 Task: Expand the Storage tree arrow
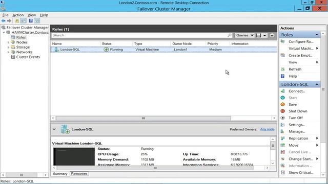click(x=8, y=48)
